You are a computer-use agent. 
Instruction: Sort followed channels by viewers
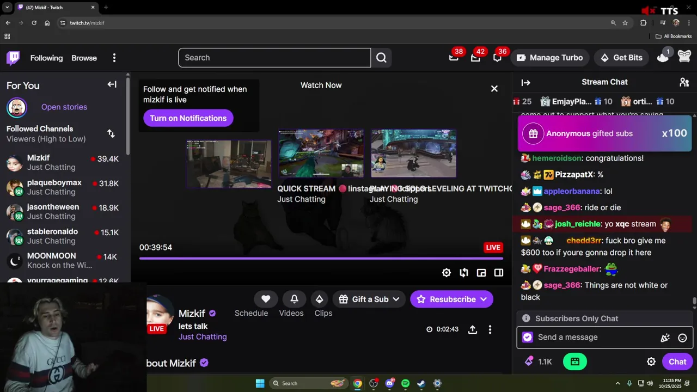[x=111, y=133]
